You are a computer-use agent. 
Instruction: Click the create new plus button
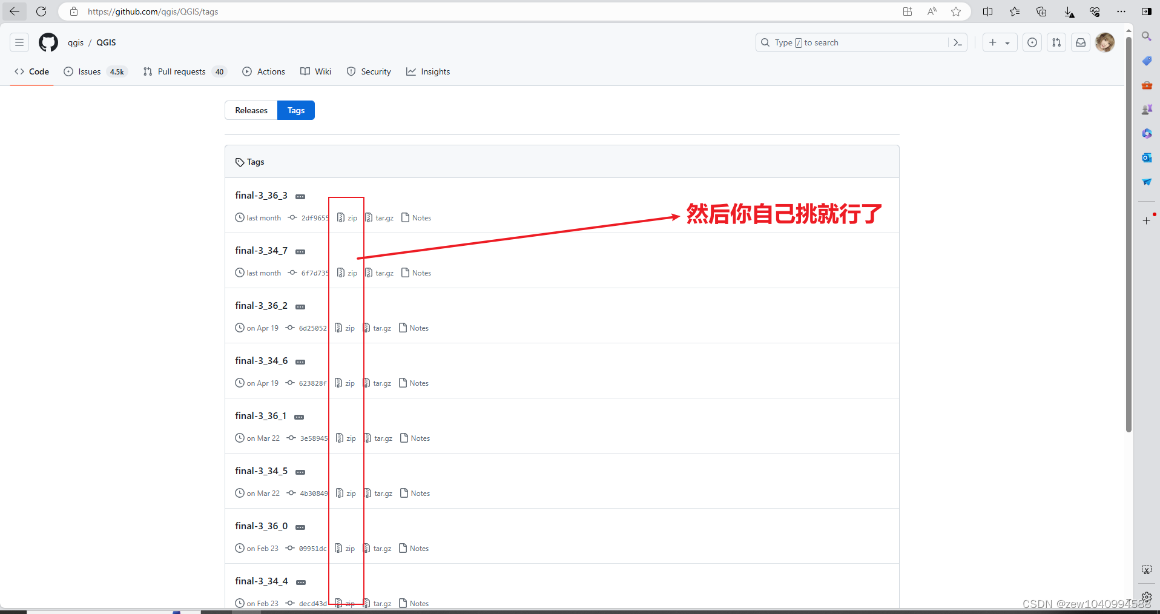click(x=1000, y=42)
